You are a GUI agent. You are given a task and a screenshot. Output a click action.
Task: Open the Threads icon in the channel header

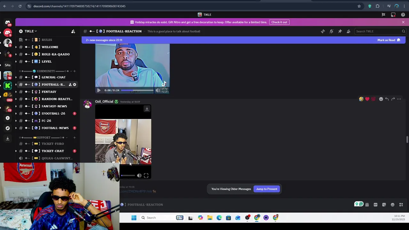pos(323,31)
